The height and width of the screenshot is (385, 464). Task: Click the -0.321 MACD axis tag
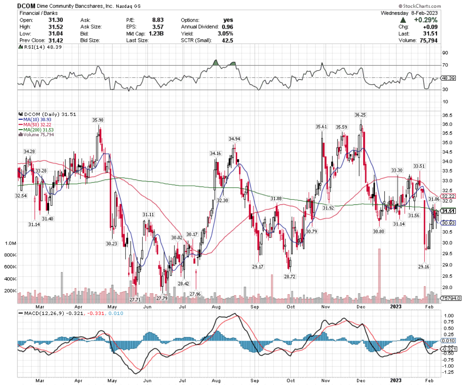[x=448, y=349]
